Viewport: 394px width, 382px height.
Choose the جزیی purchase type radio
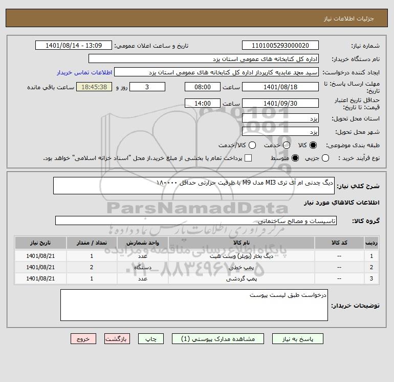pyautogui.click(x=325, y=158)
